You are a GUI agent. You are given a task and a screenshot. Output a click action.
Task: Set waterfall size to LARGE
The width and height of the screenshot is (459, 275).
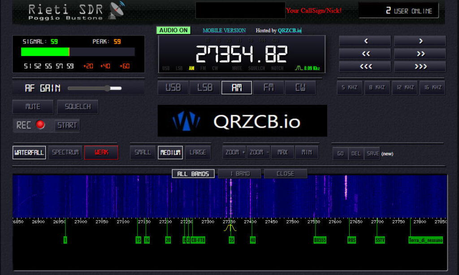[x=198, y=153]
